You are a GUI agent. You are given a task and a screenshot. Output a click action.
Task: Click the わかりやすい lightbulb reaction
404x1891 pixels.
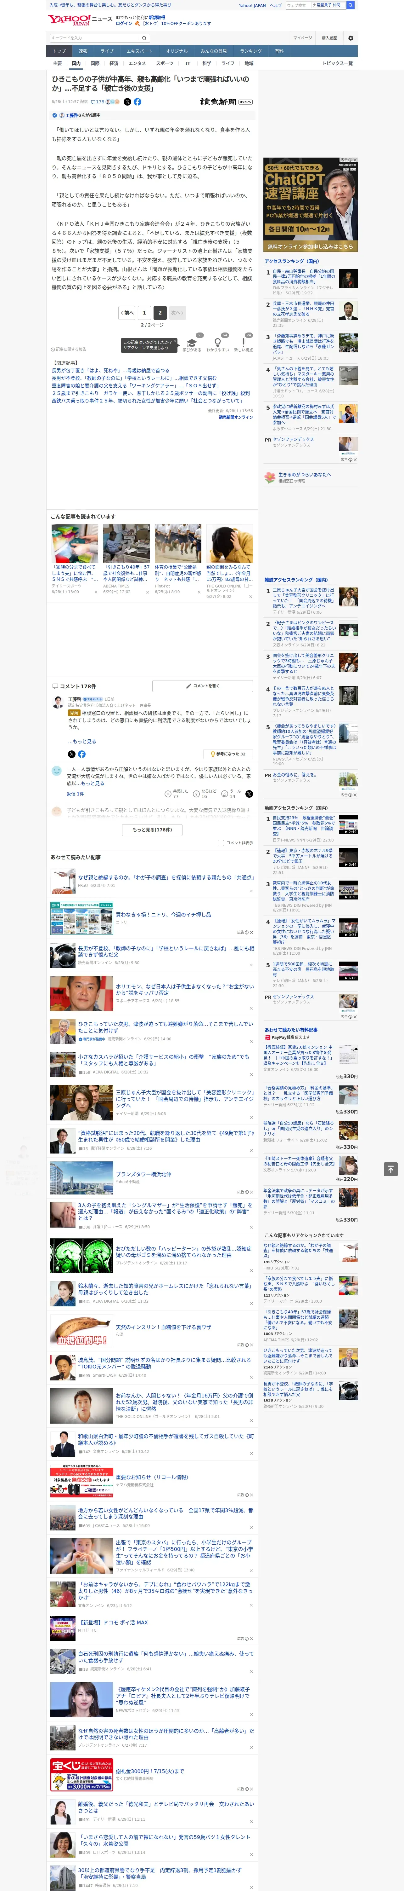217,344
